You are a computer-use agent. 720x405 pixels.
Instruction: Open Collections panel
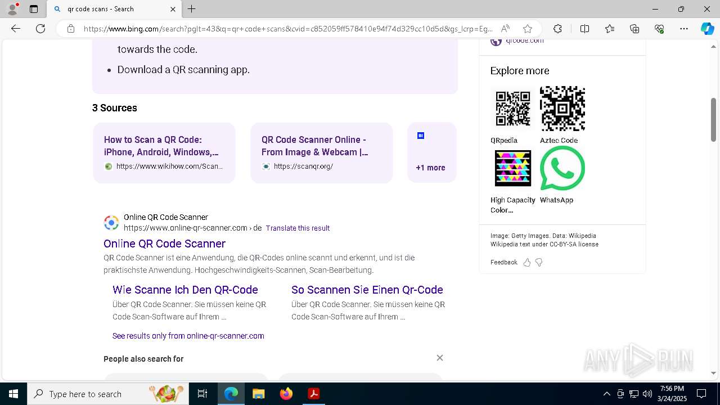coord(634,29)
